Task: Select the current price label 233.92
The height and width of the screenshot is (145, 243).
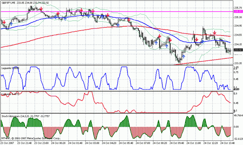Action: 238,50
